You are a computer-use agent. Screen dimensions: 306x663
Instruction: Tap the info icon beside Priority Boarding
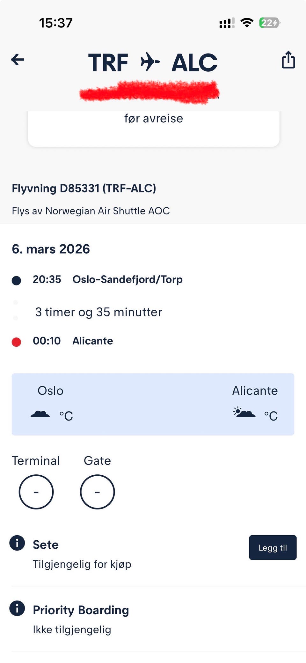pyautogui.click(x=17, y=608)
